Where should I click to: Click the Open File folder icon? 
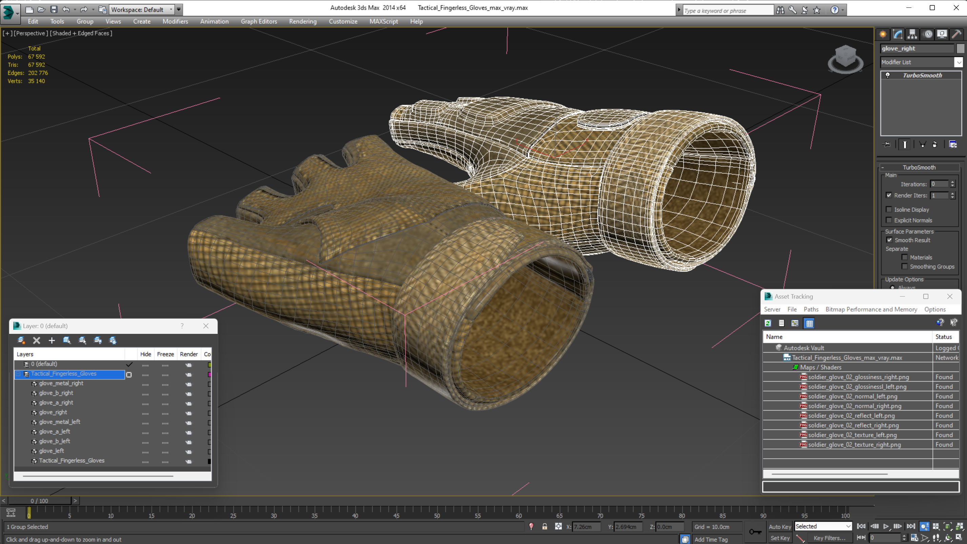click(x=41, y=9)
